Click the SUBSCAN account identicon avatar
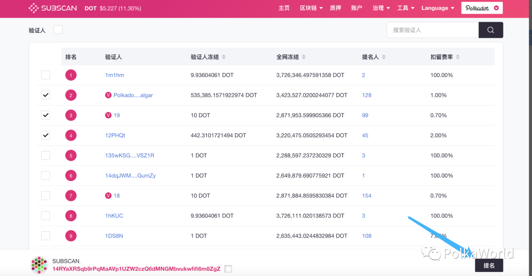The width and height of the screenshot is (532, 276). pos(39,265)
